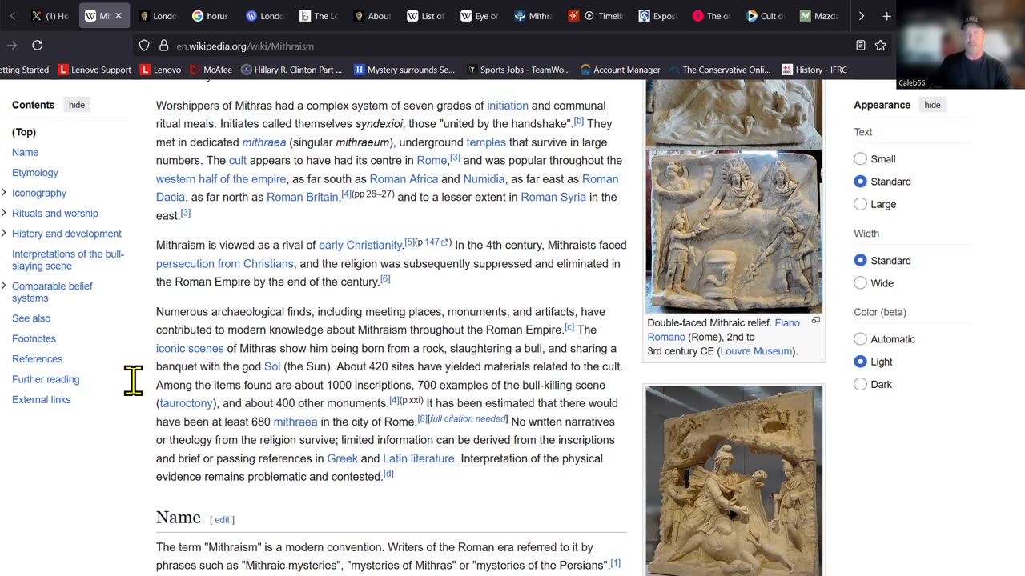Screen dimensions: 1025x576
Task: Open the Mystery surrounds bookmark
Action: (x=404, y=70)
